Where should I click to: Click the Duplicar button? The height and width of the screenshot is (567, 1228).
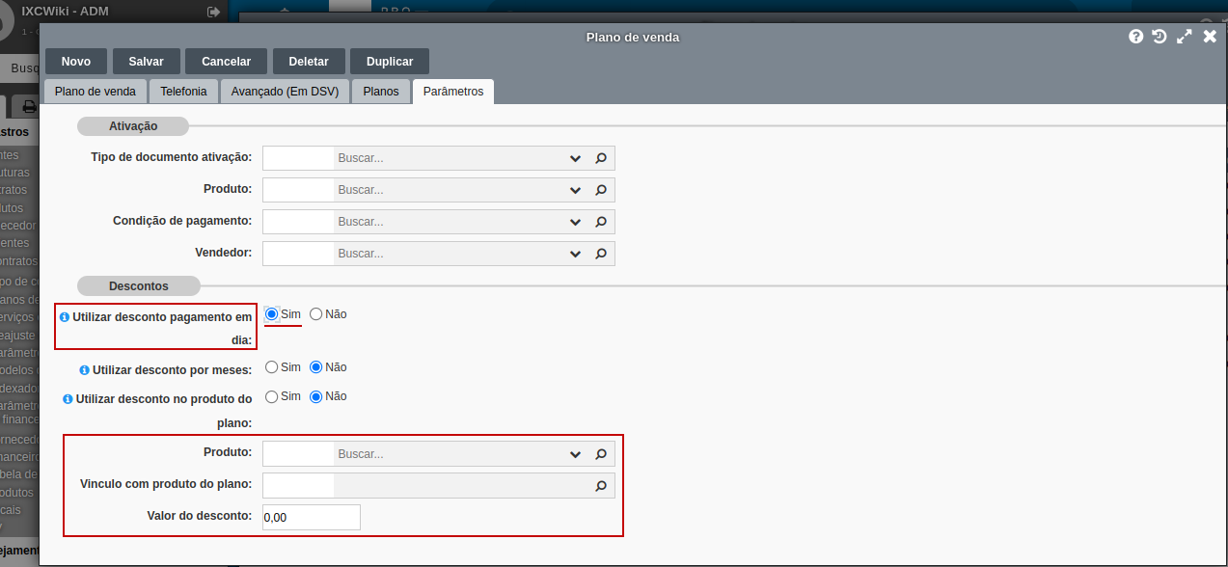point(390,62)
